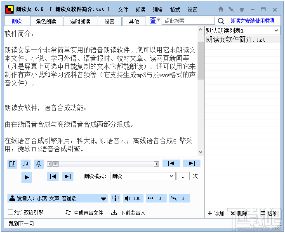
Task: Click the magnifier search button
Action: point(221,21)
